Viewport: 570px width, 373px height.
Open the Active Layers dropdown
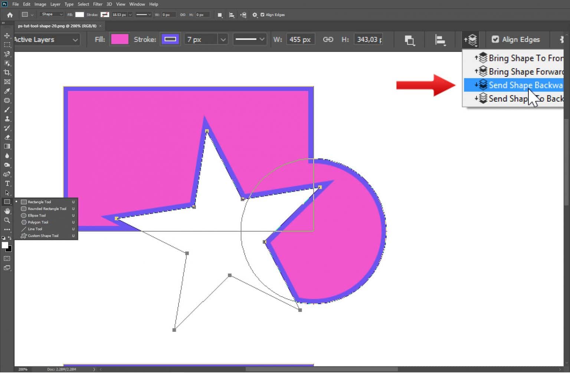pyautogui.click(x=46, y=39)
